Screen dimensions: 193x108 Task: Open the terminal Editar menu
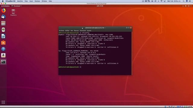(67, 31)
